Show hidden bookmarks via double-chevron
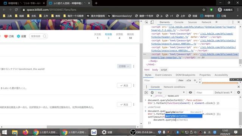This screenshot has height=136, width=242. click(x=238, y=16)
